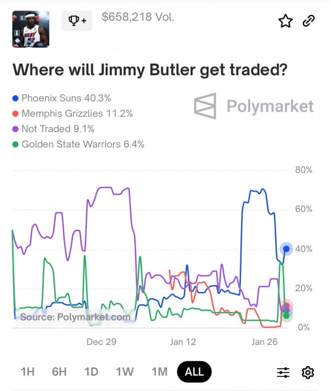Viewport: 331px width, 391px height.
Task: Switch chart to 1D range
Action: coord(91,372)
